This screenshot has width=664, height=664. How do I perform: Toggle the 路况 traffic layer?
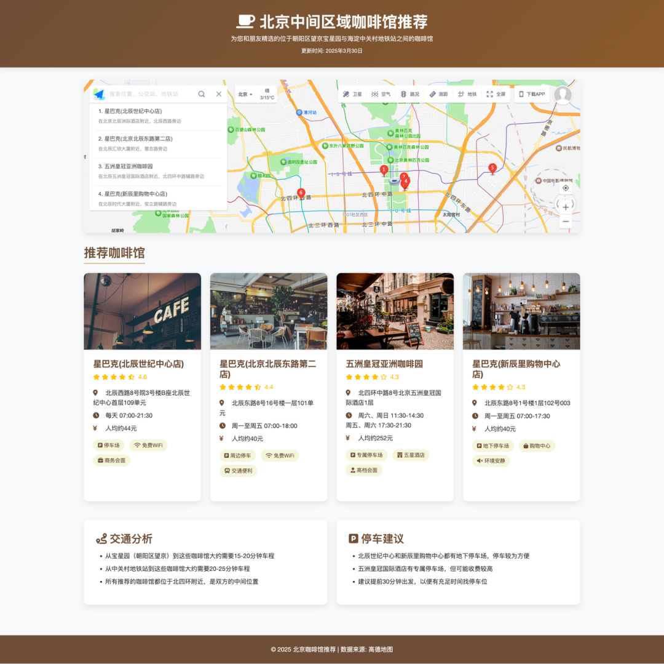coord(409,94)
